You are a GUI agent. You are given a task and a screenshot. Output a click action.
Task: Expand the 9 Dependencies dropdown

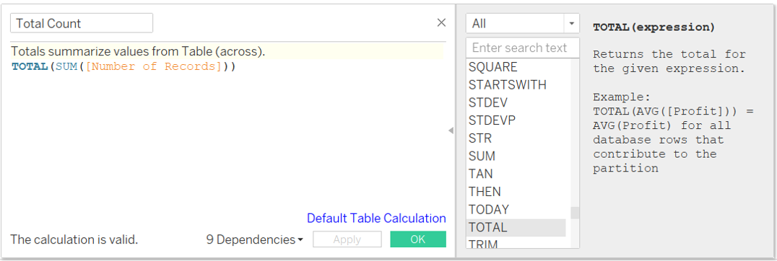point(255,240)
